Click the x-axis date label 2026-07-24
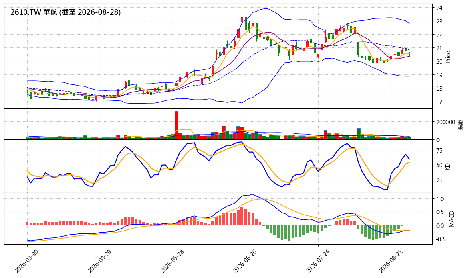Screen dimensions: 468x278 (317, 262)
